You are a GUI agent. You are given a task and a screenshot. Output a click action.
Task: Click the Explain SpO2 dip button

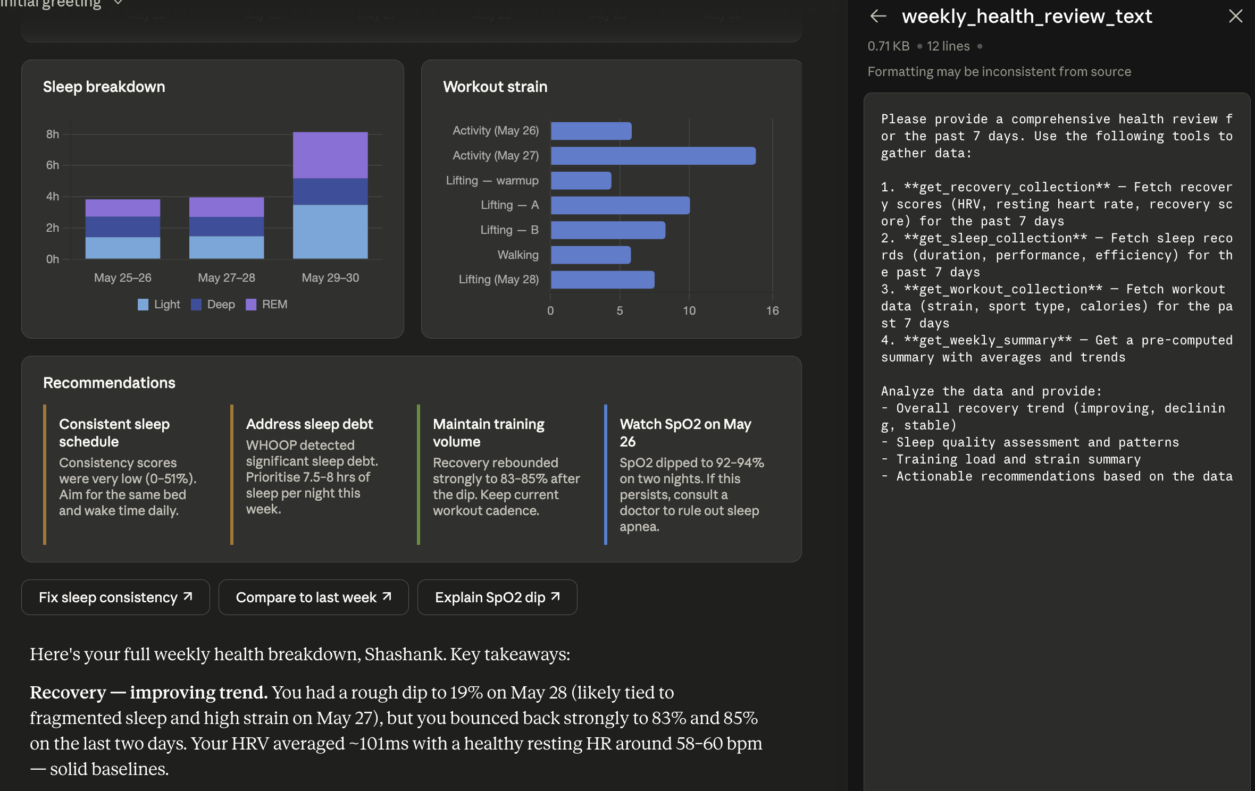[x=497, y=597]
